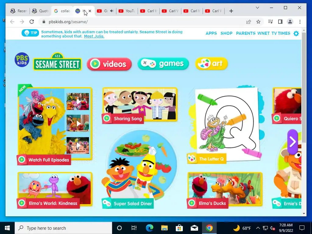Open the weather 68°F widget
312x234 pixels.
(242, 228)
